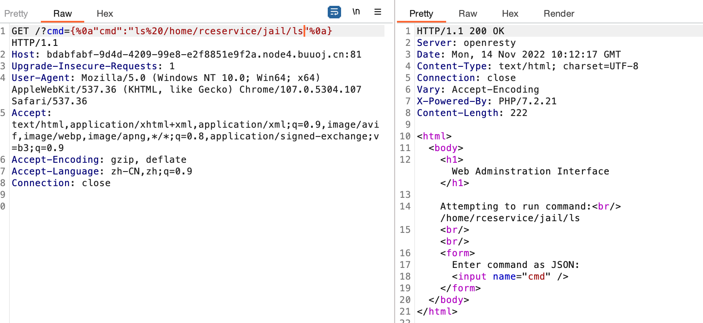Click the opening <form> tag in response
703x323 pixels.
(457, 253)
